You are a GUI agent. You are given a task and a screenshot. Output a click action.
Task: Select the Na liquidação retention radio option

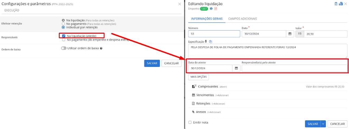(63, 20)
